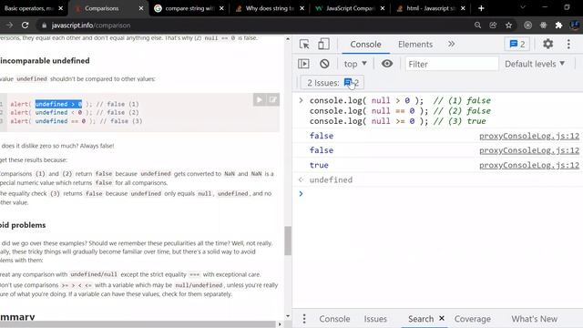583x328 pixels.
Task: Show the console sidebar panel
Action: click(303, 64)
